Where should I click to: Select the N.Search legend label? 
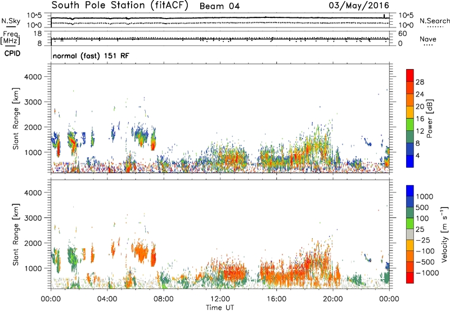434,21
